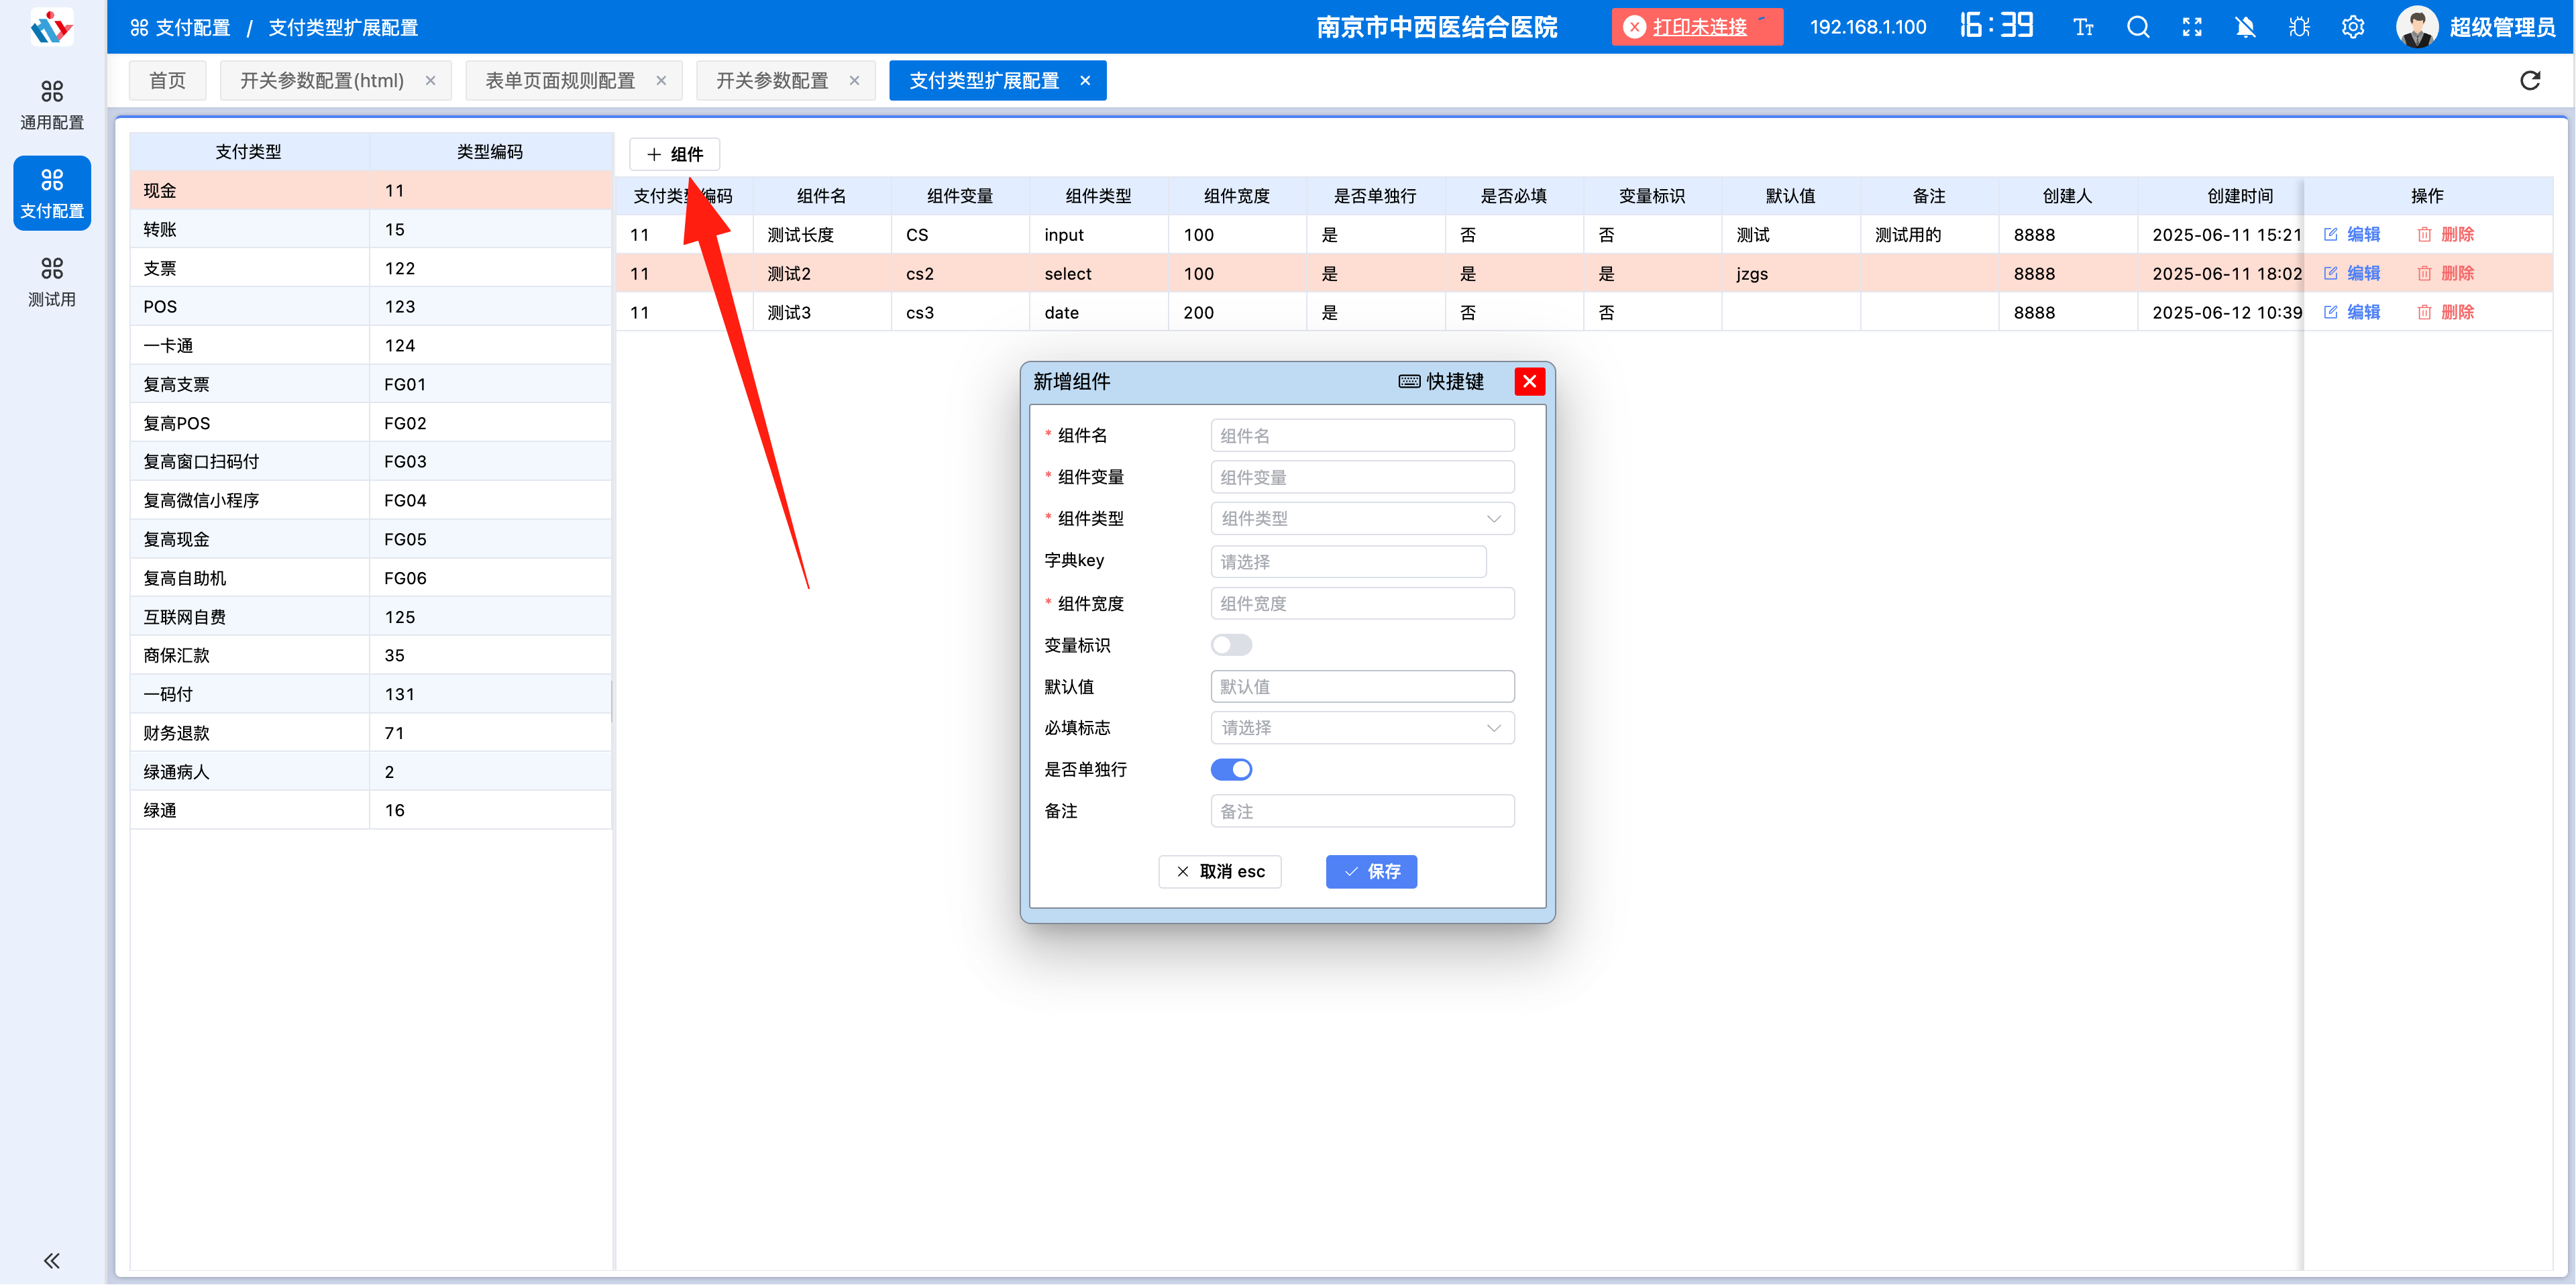Enable the 变量标识 toggle in dialog
The height and width of the screenshot is (1285, 2576).
click(1231, 644)
